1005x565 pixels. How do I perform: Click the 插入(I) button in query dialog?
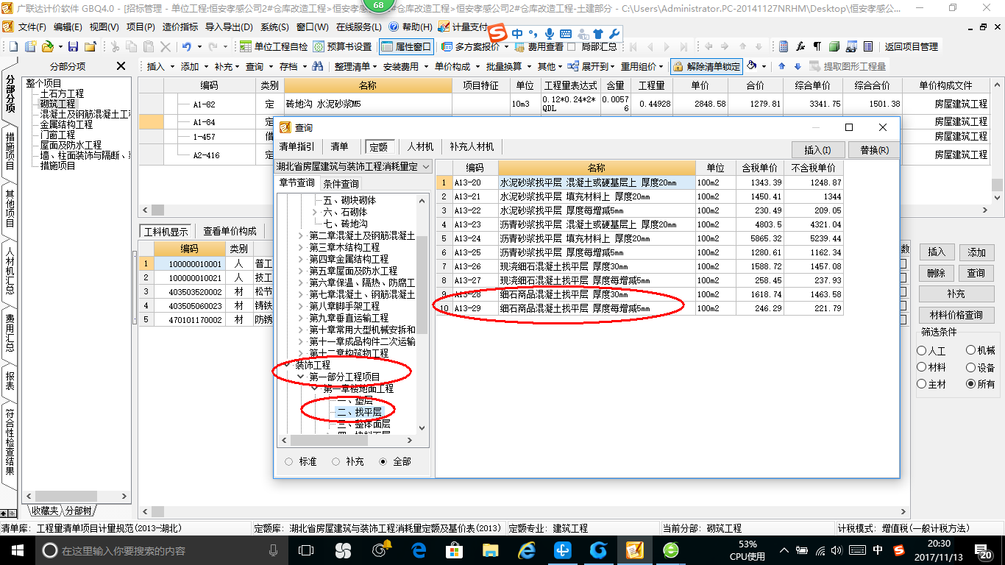click(x=817, y=150)
